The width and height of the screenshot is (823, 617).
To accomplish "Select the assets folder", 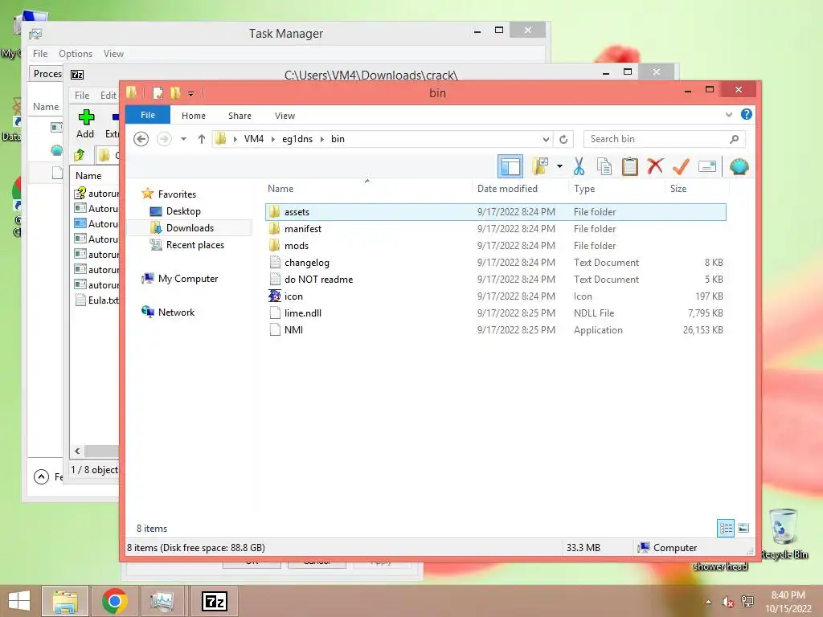I will click(496, 212).
